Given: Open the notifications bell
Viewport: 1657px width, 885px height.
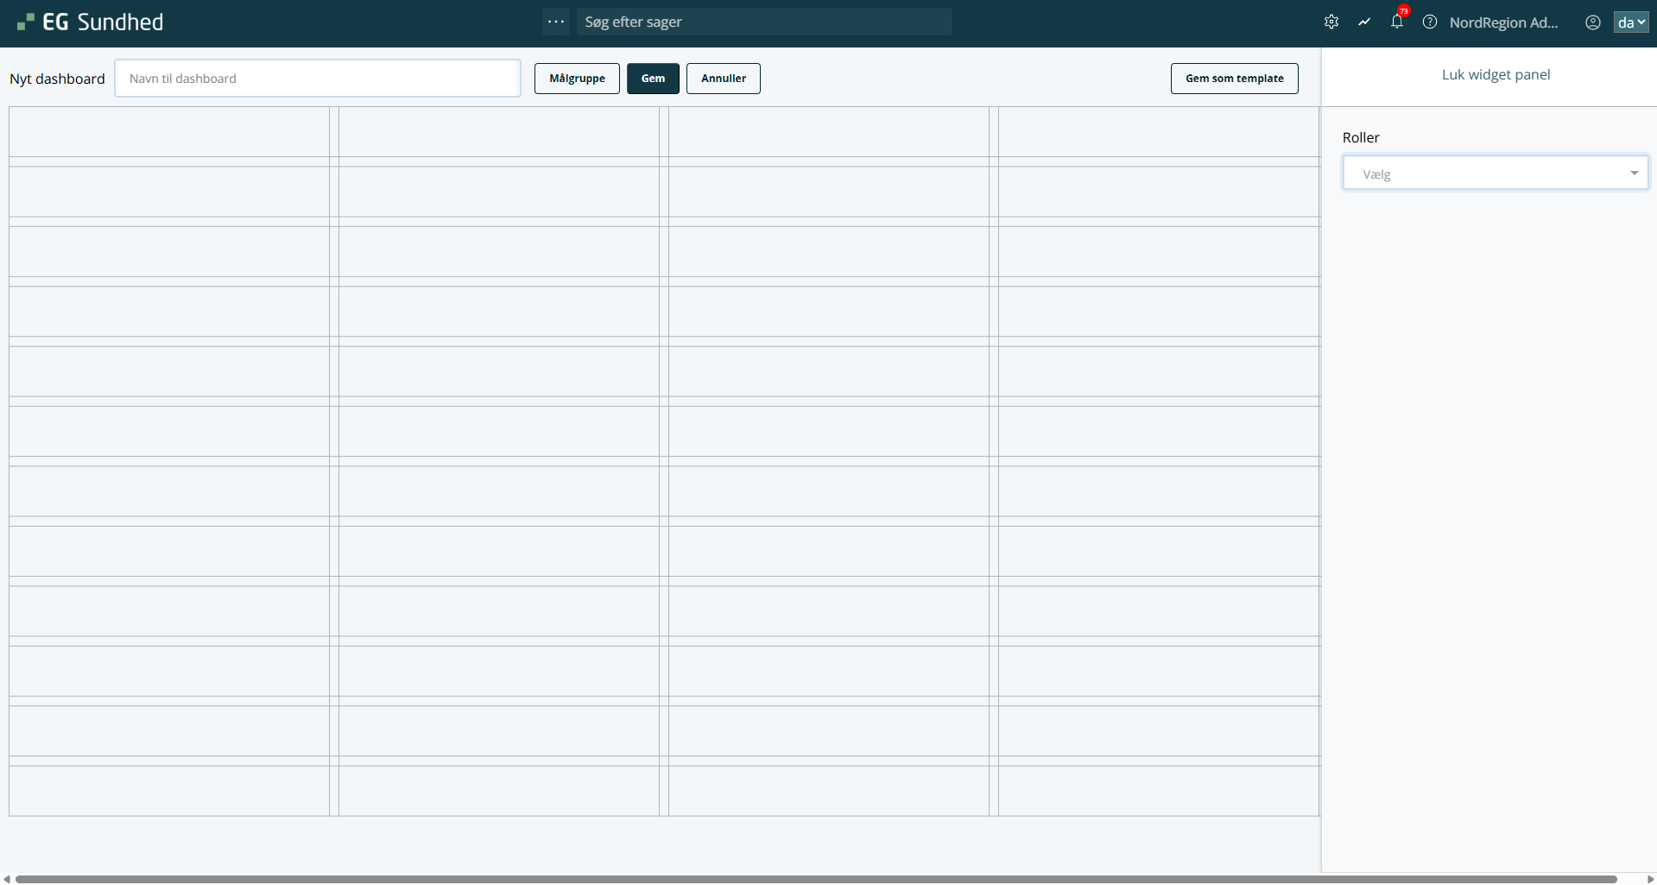Looking at the screenshot, I should (1396, 23).
